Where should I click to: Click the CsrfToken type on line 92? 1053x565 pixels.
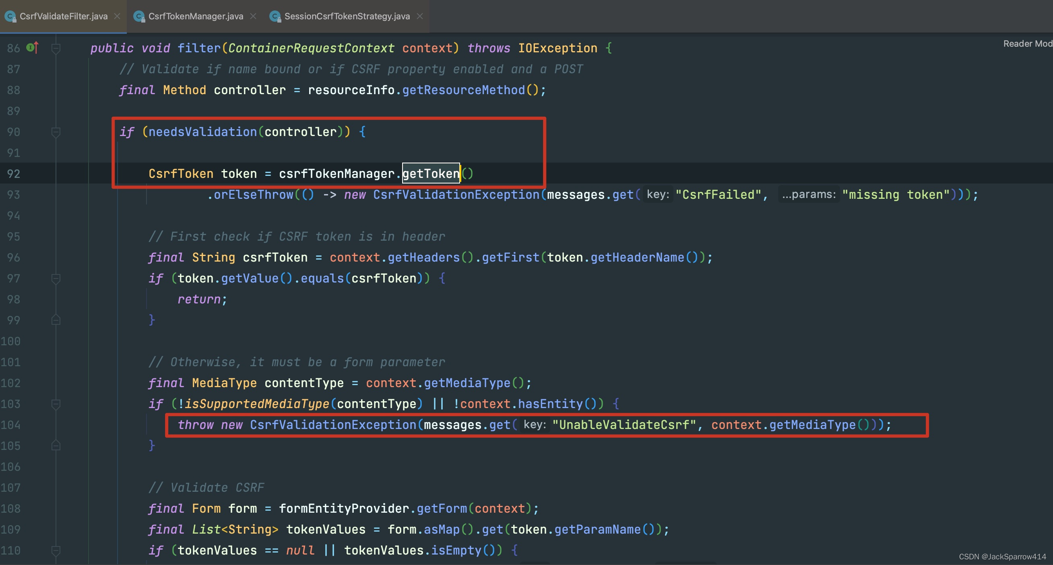point(181,173)
